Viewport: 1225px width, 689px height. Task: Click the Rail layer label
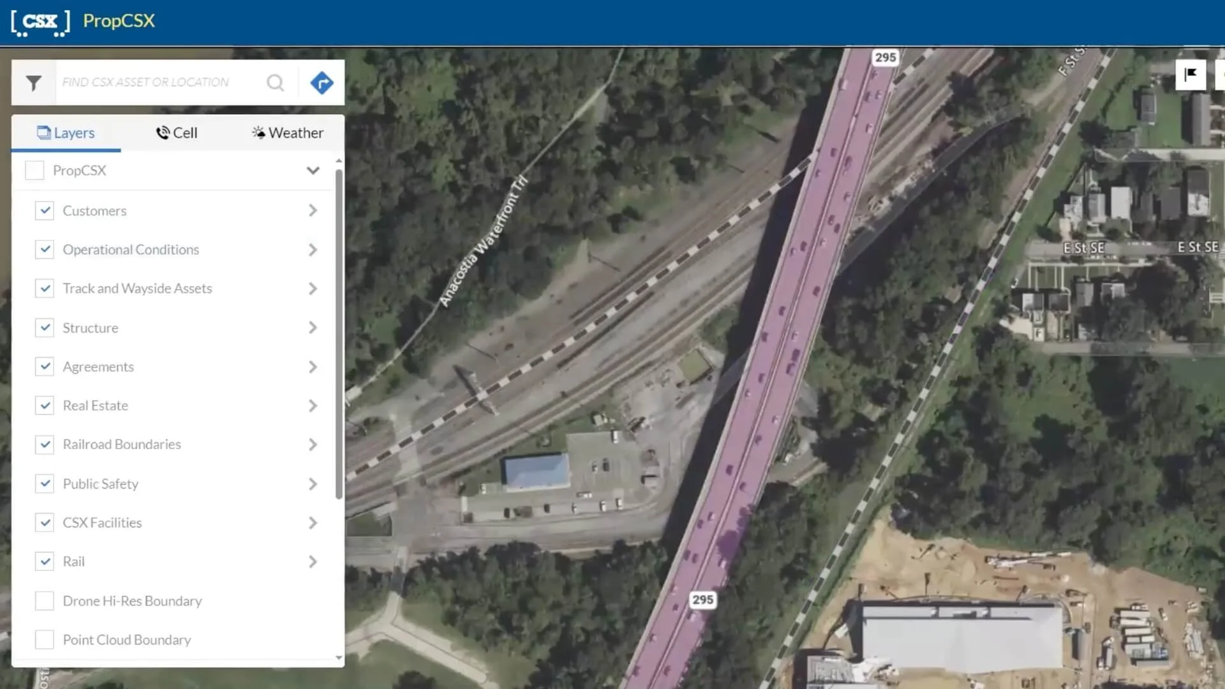point(73,562)
